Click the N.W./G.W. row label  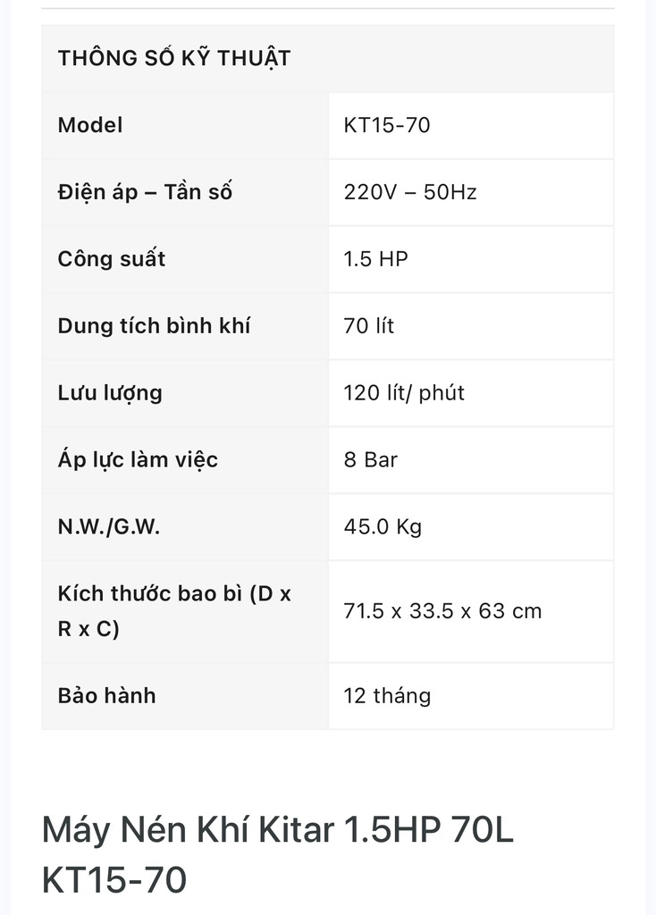point(109,527)
